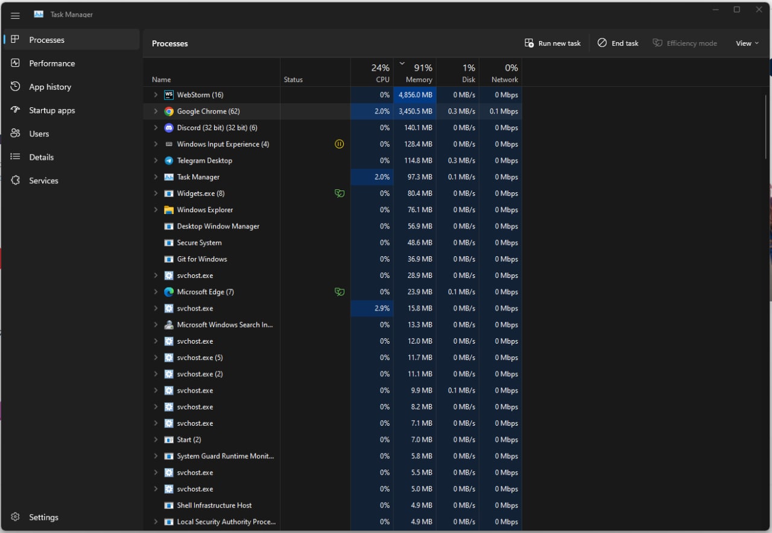Image resolution: width=772 pixels, height=533 pixels.
Task: Open the Startup apps page
Action: point(72,110)
